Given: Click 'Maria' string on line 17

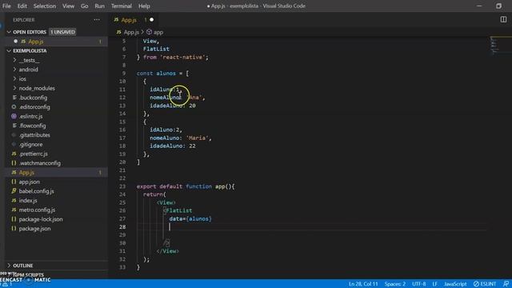Looking at the screenshot, I should click(198, 138).
